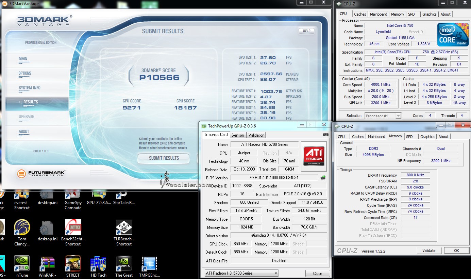Click the GPU Clock 850 MHz value
Image resolution: width=471 pixels, height=279 pixels.
(x=241, y=244)
